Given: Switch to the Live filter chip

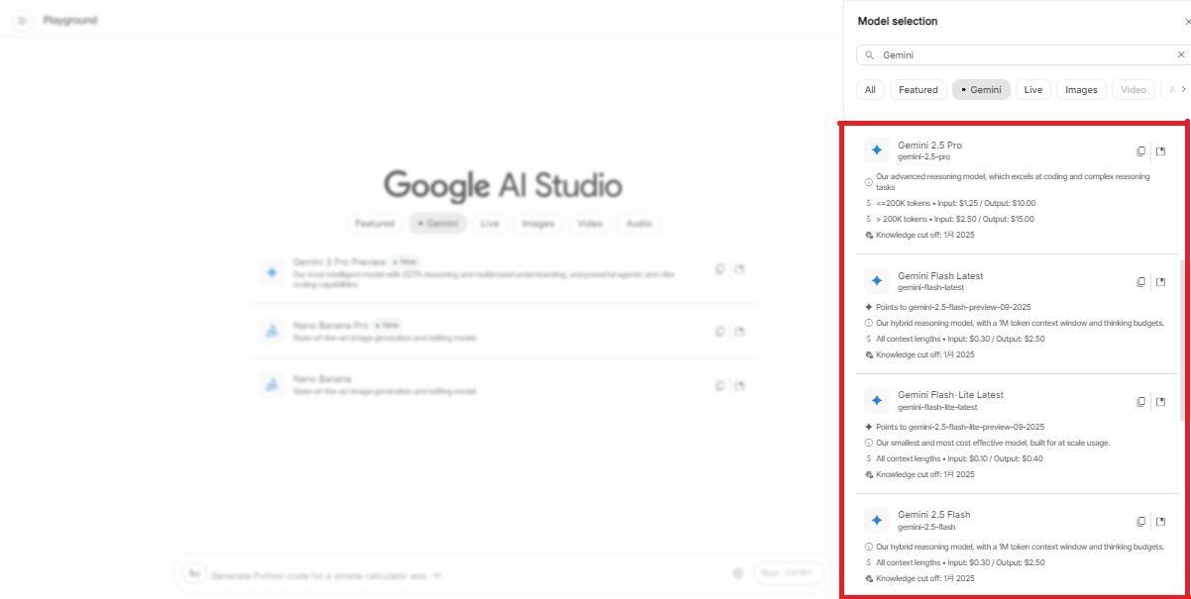Looking at the screenshot, I should coord(1032,90).
